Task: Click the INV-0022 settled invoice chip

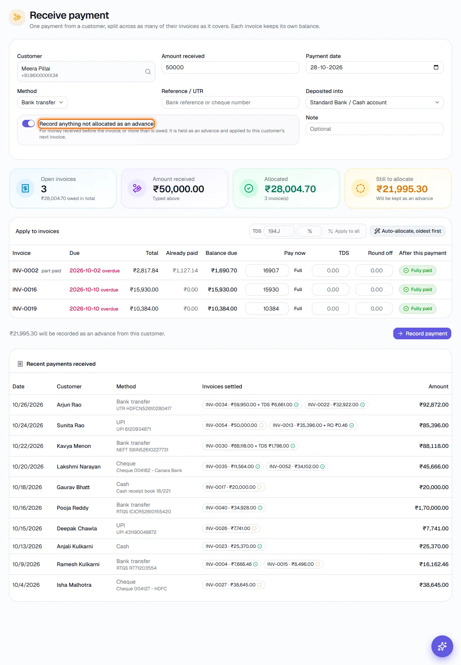Action: (336, 405)
